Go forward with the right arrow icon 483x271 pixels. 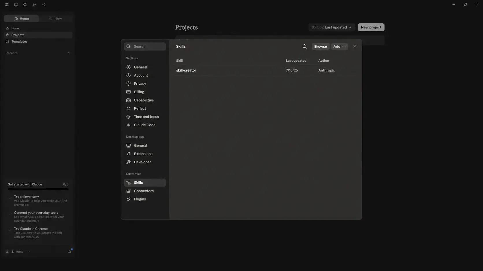click(x=43, y=5)
